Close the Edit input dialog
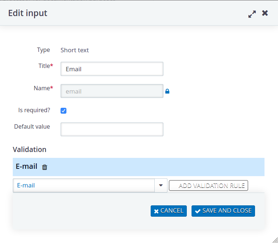This screenshot has height=243, width=278. pyautogui.click(x=265, y=13)
